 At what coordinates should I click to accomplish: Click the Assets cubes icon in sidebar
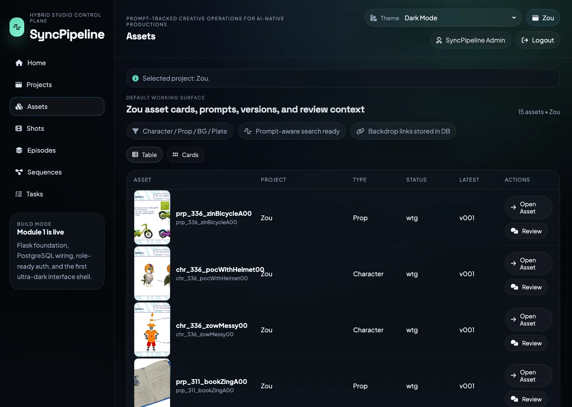(x=19, y=107)
